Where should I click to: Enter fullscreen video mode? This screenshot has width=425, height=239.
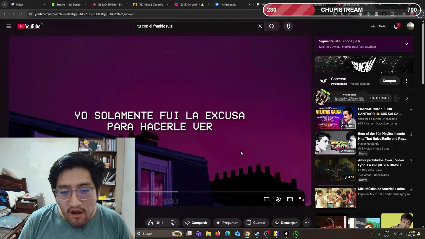(x=301, y=199)
